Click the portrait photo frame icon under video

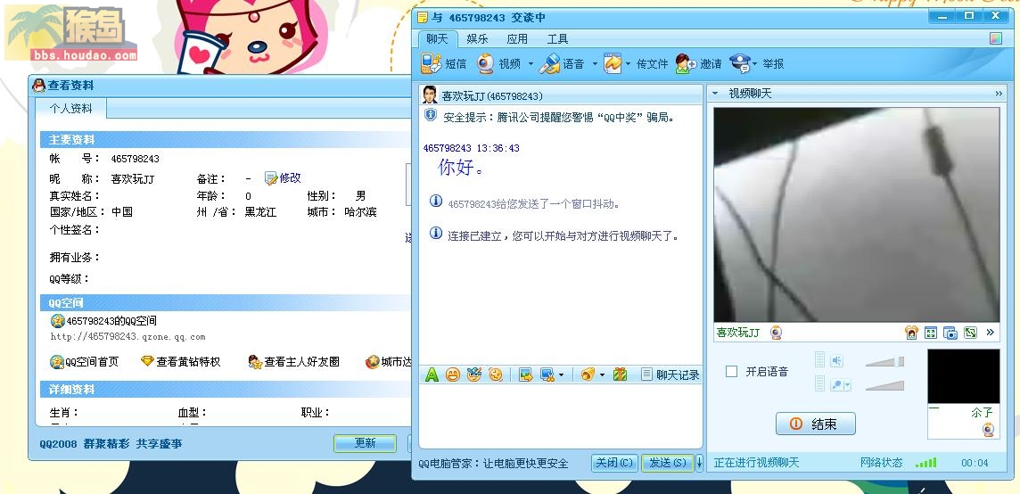(x=911, y=333)
